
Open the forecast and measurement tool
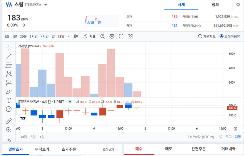coord(9,83)
